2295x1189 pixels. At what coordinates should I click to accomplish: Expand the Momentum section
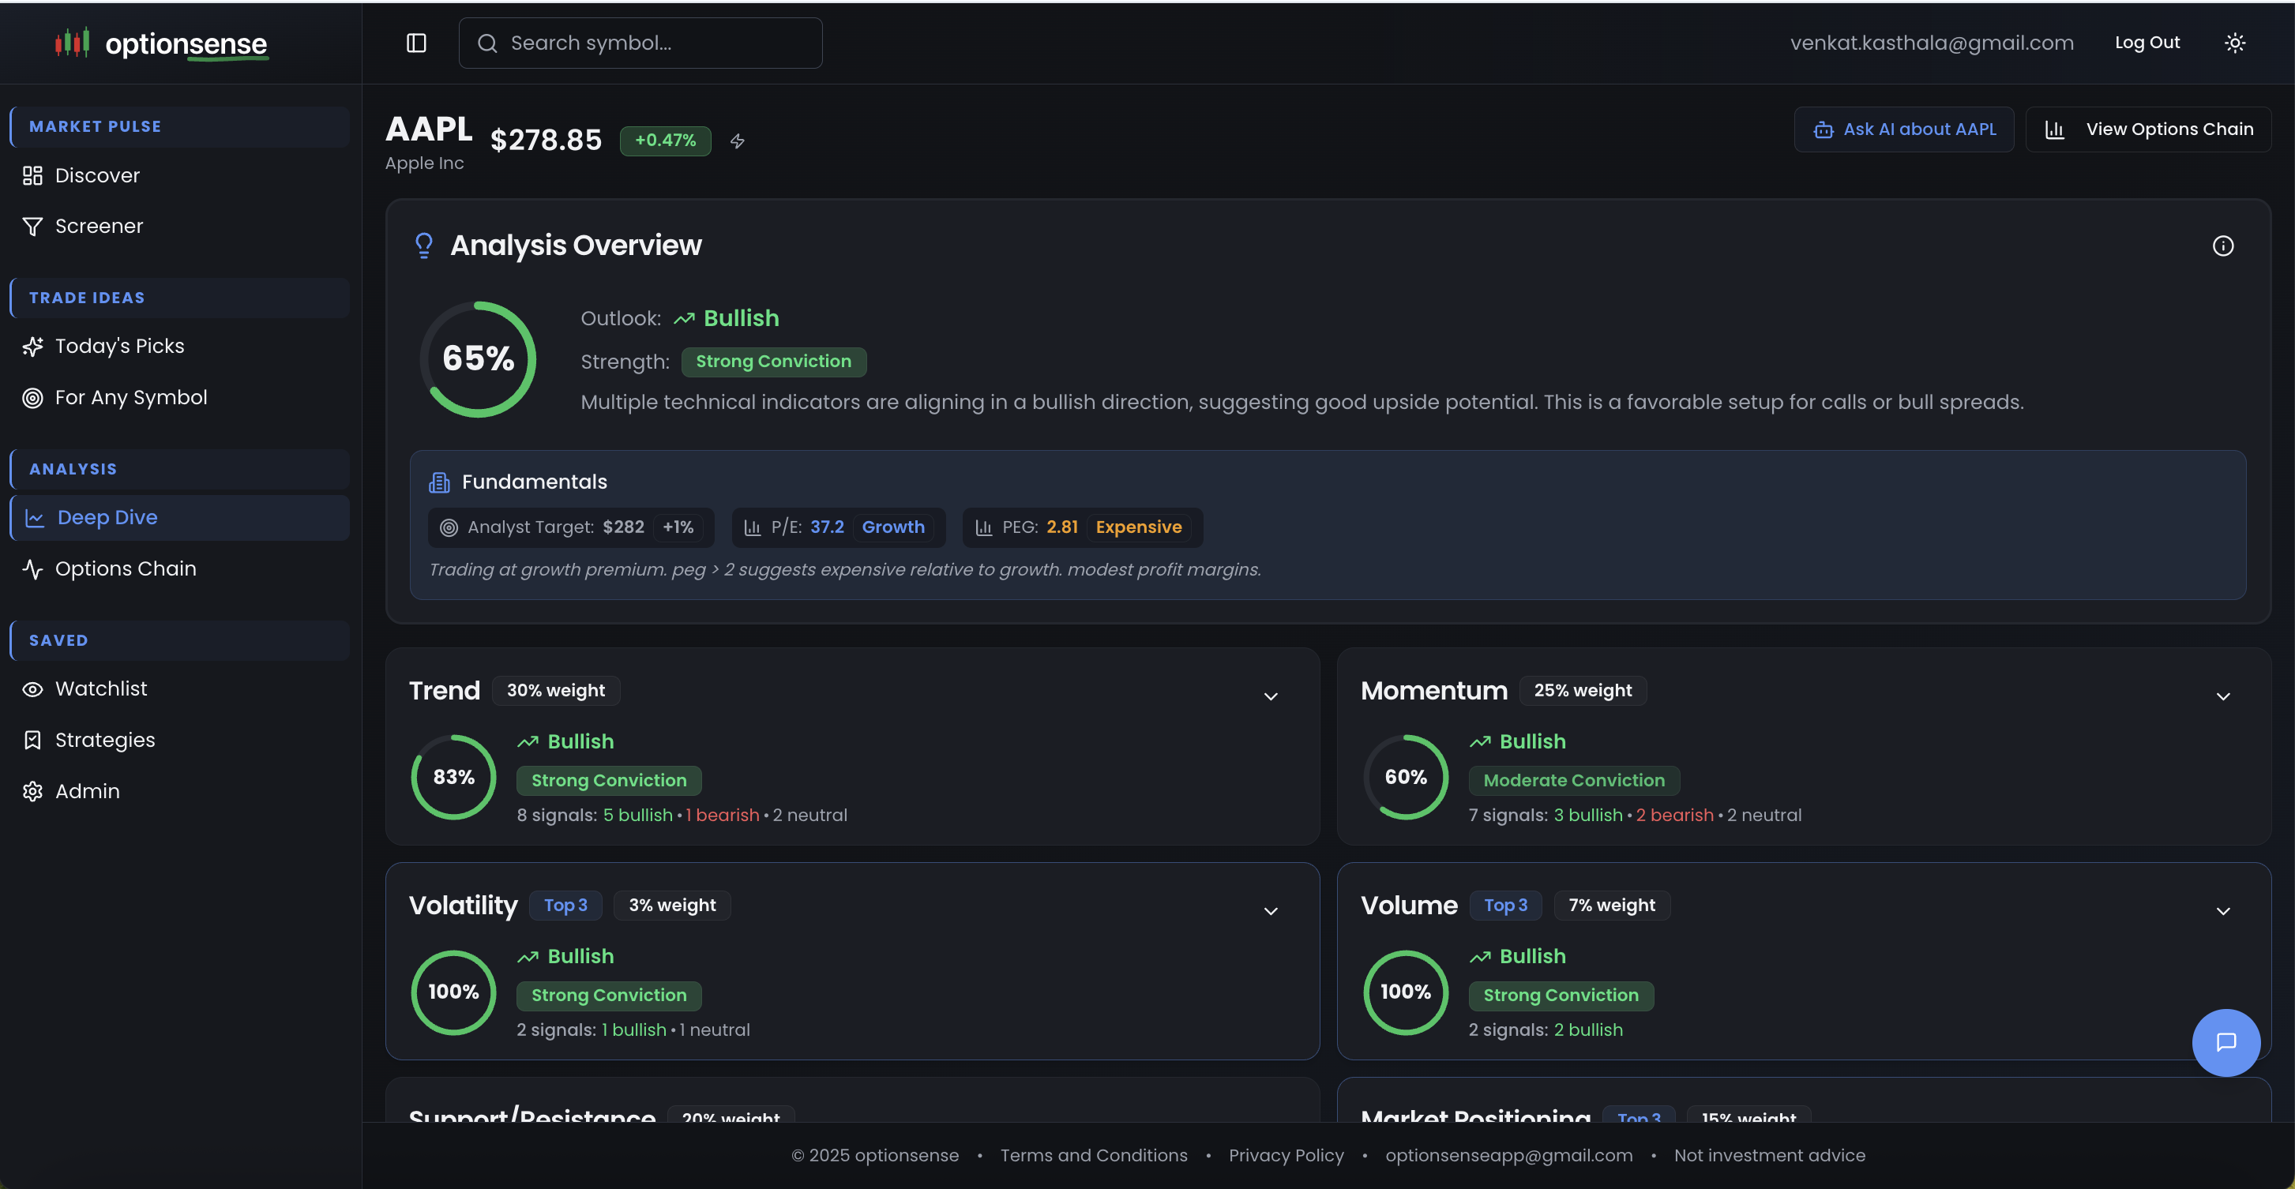2223,696
